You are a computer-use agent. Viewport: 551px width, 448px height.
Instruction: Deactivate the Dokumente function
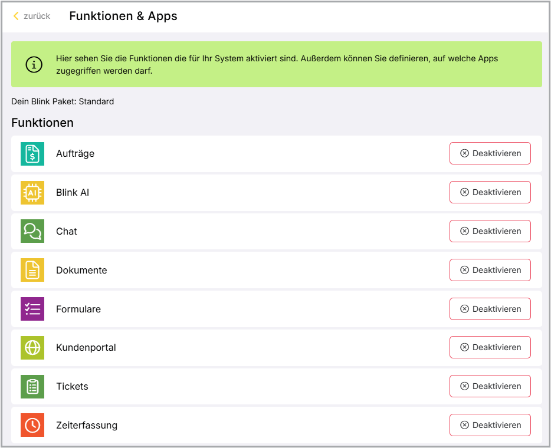[x=490, y=270]
